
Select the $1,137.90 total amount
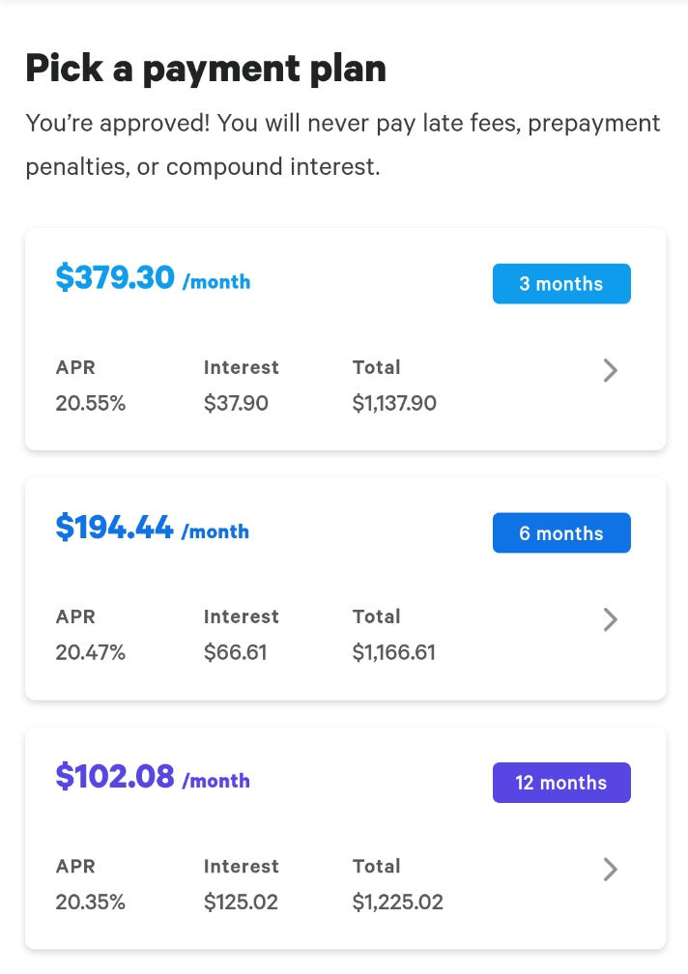click(x=394, y=404)
